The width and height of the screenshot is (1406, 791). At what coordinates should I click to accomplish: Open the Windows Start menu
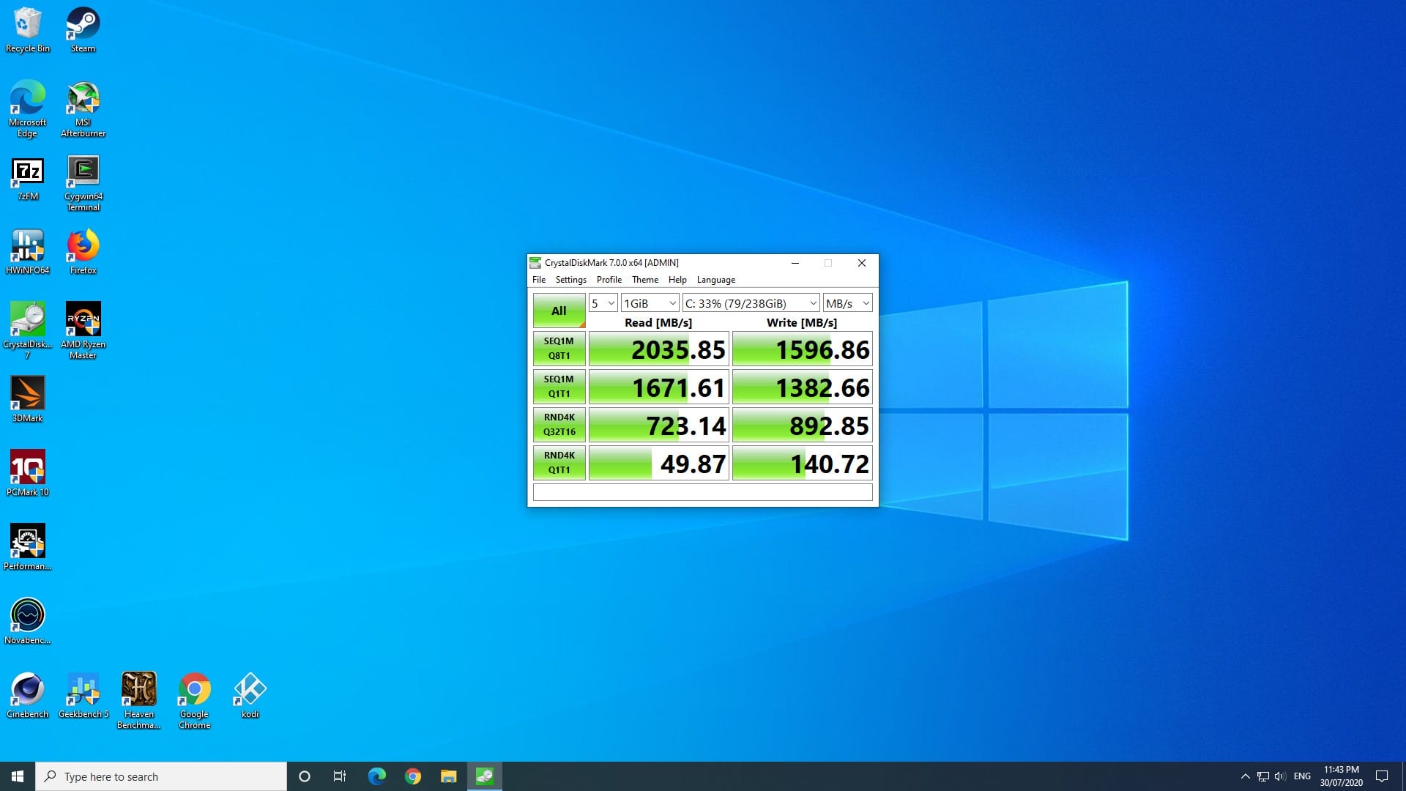click(x=18, y=776)
